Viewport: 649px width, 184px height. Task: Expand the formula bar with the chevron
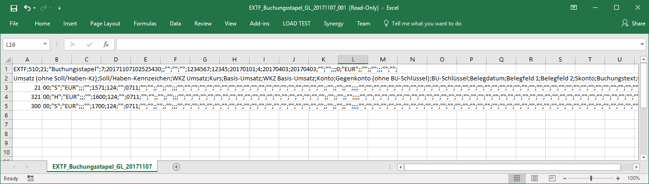[642, 44]
